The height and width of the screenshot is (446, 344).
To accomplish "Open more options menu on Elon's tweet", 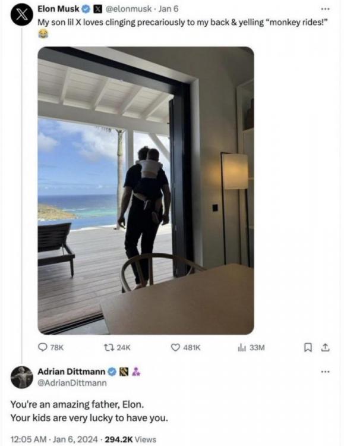I will pyautogui.click(x=325, y=9).
